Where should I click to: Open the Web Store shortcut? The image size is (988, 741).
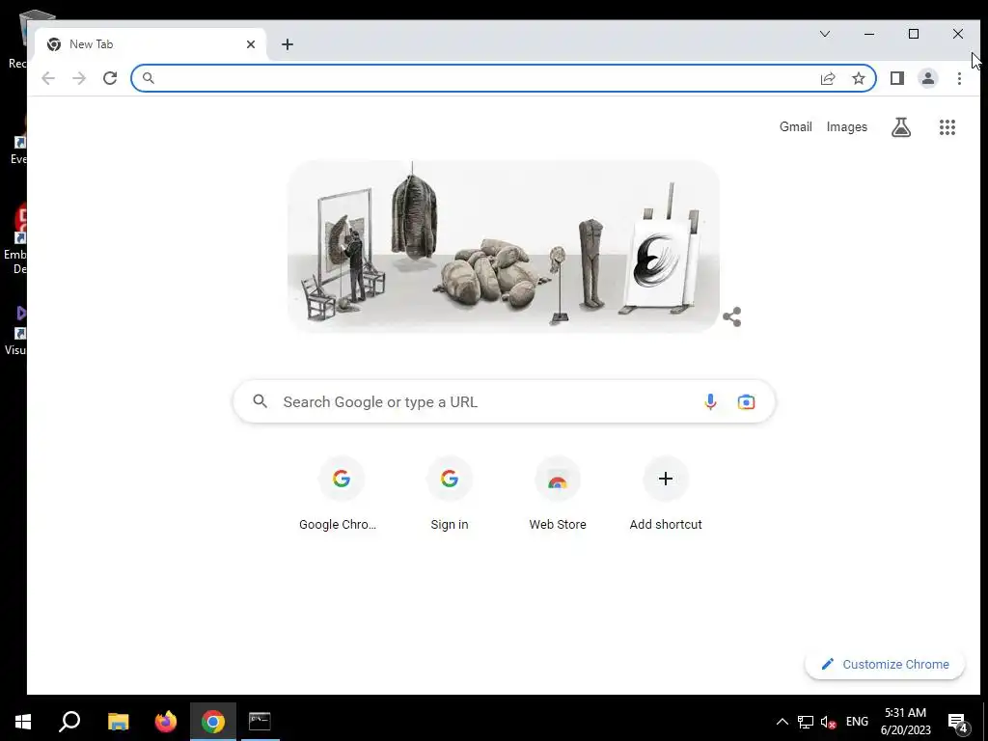click(x=558, y=495)
